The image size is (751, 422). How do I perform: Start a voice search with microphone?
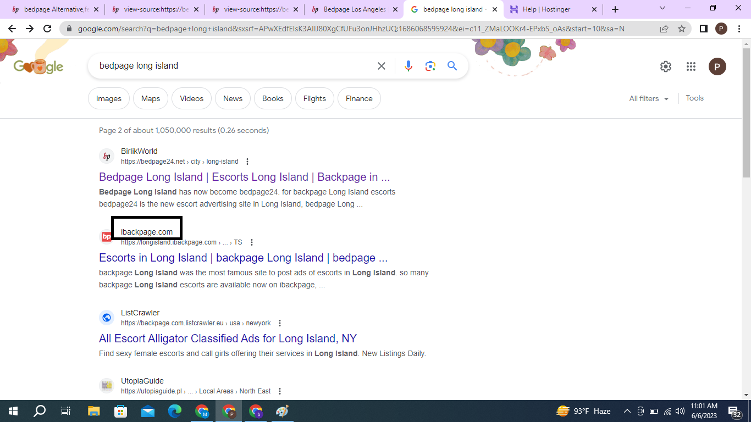point(408,66)
